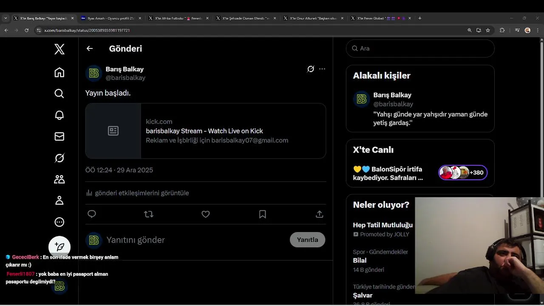Click the share upload icon on post
544x306 pixels.
click(x=320, y=214)
